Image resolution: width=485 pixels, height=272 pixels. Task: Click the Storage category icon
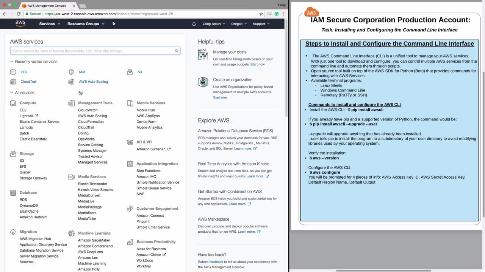13,154
